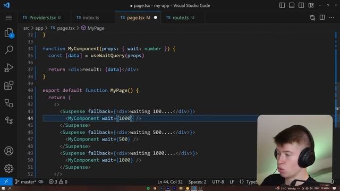Click language mode braces in status bar
Image resolution: width=340 pixels, height=191 pixels.
point(242,182)
